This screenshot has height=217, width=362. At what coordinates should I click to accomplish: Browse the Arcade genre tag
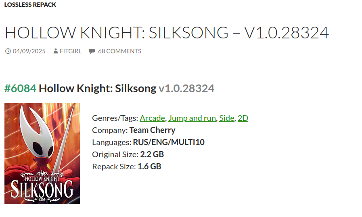coord(152,118)
